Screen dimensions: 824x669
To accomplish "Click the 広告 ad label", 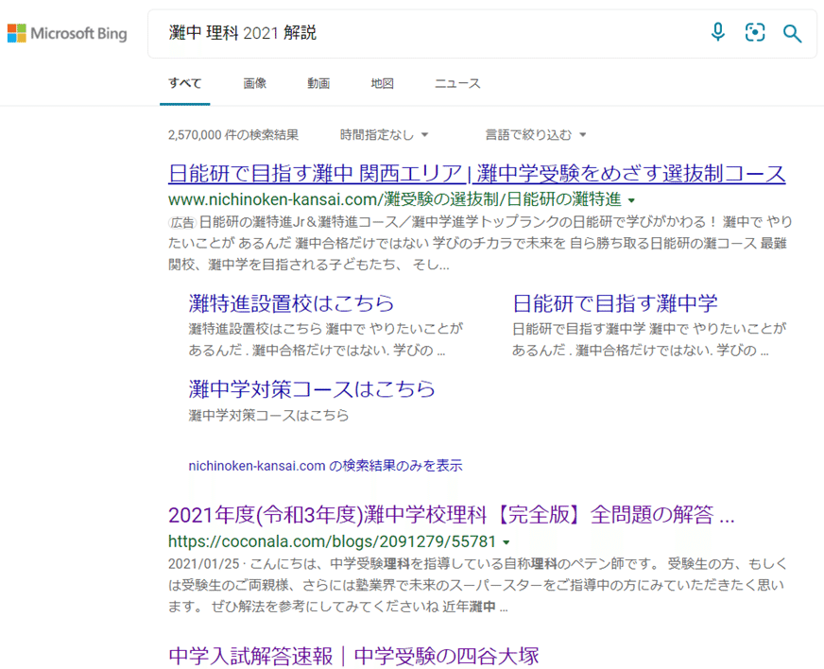I will tap(182, 223).
